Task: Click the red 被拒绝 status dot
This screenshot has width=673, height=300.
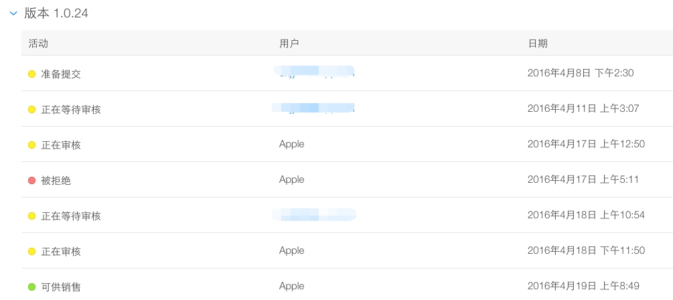Action: [x=31, y=181]
